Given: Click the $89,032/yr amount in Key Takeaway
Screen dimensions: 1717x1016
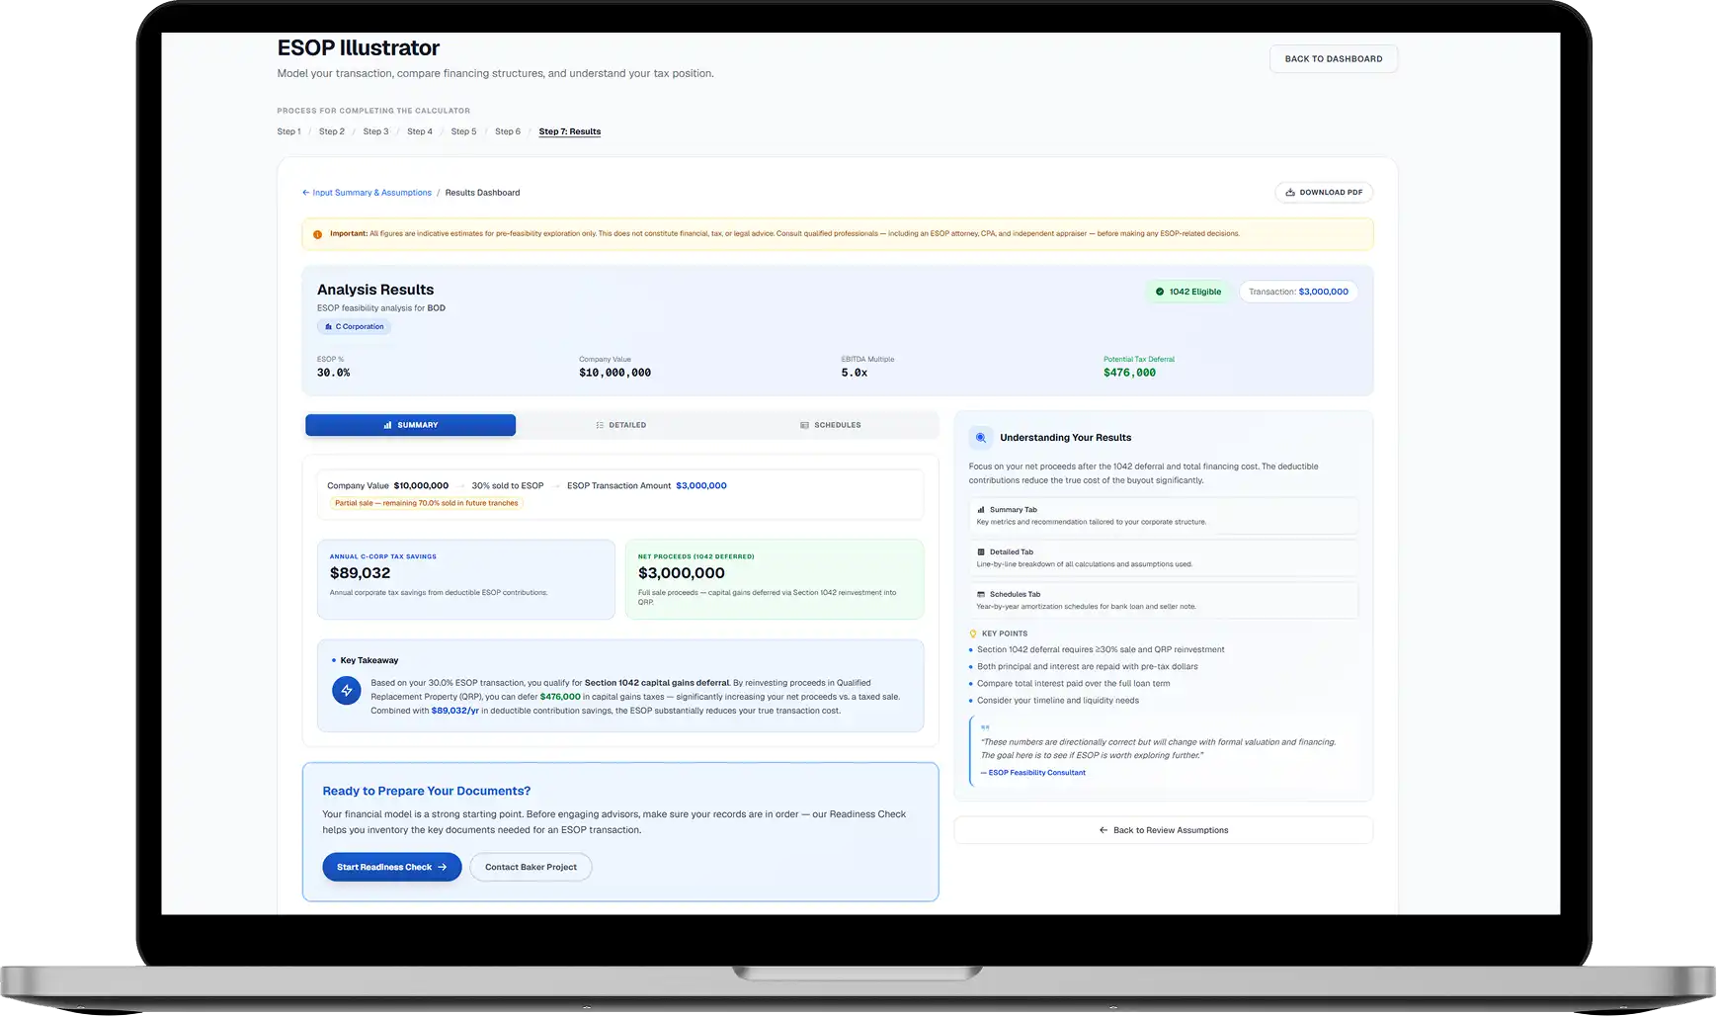Looking at the screenshot, I should click(x=454, y=711).
